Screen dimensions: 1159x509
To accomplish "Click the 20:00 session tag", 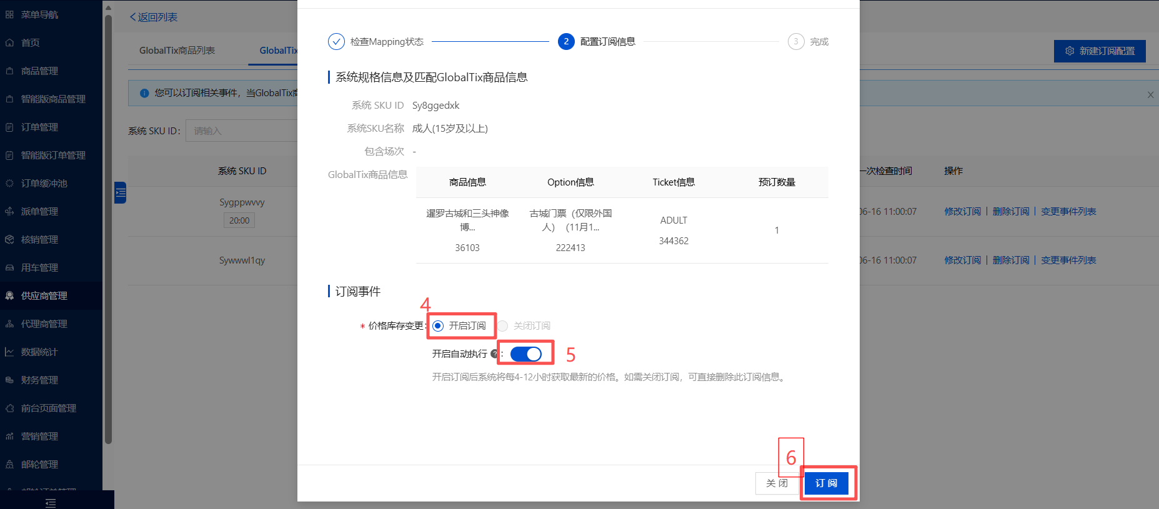I will click(x=239, y=220).
